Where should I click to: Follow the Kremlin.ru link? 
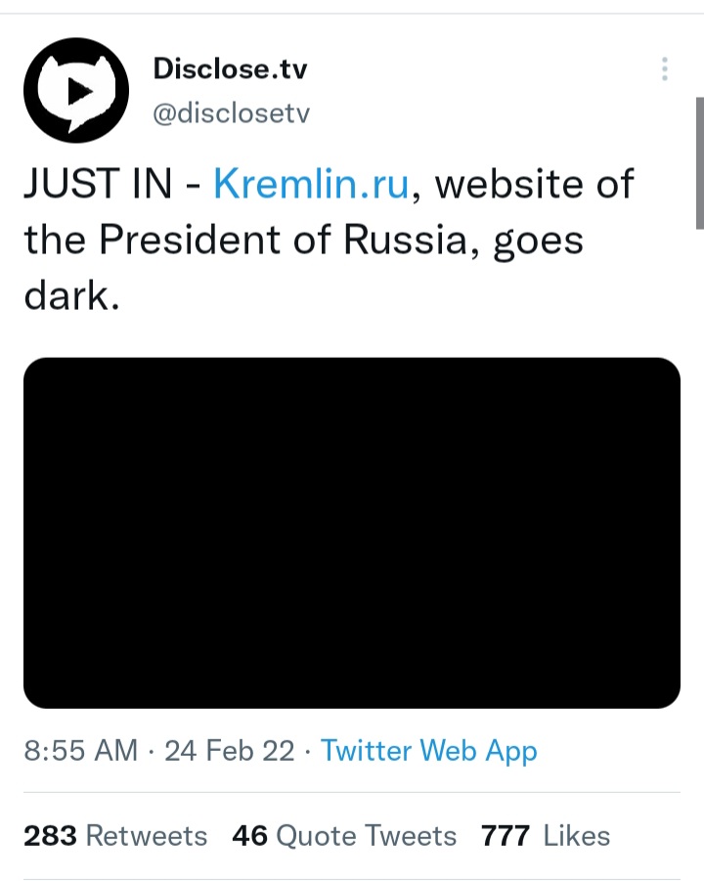pyautogui.click(x=311, y=184)
